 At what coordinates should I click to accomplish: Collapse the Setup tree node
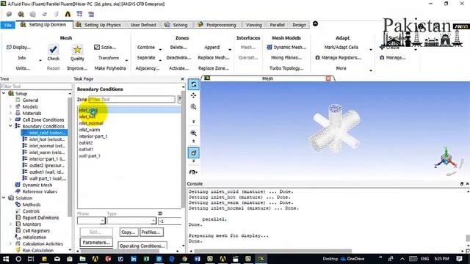point(4,93)
